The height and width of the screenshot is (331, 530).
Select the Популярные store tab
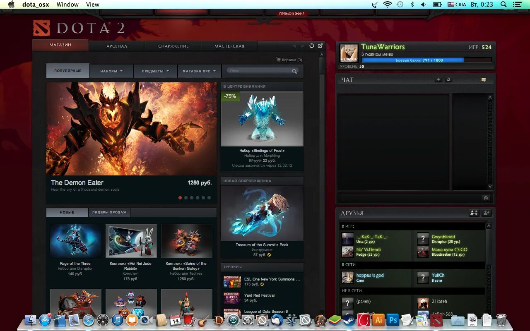pyautogui.click(x=68, y=71)
